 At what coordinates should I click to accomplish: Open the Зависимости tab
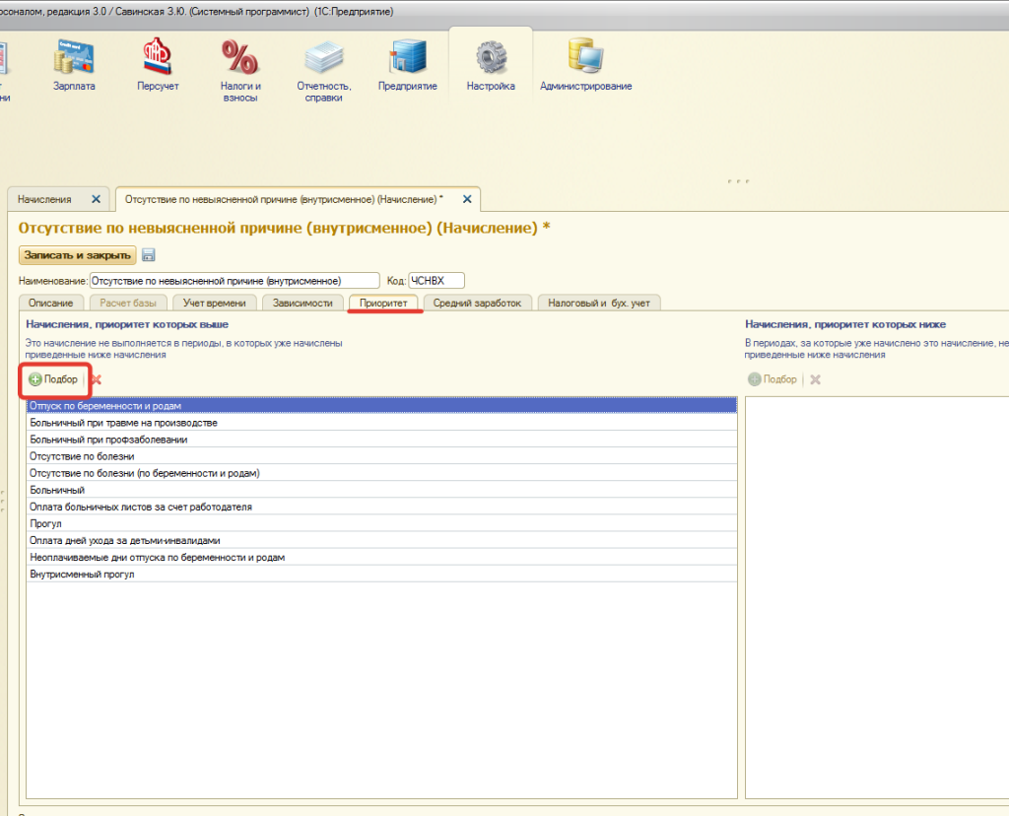click(x=303, y=304)
